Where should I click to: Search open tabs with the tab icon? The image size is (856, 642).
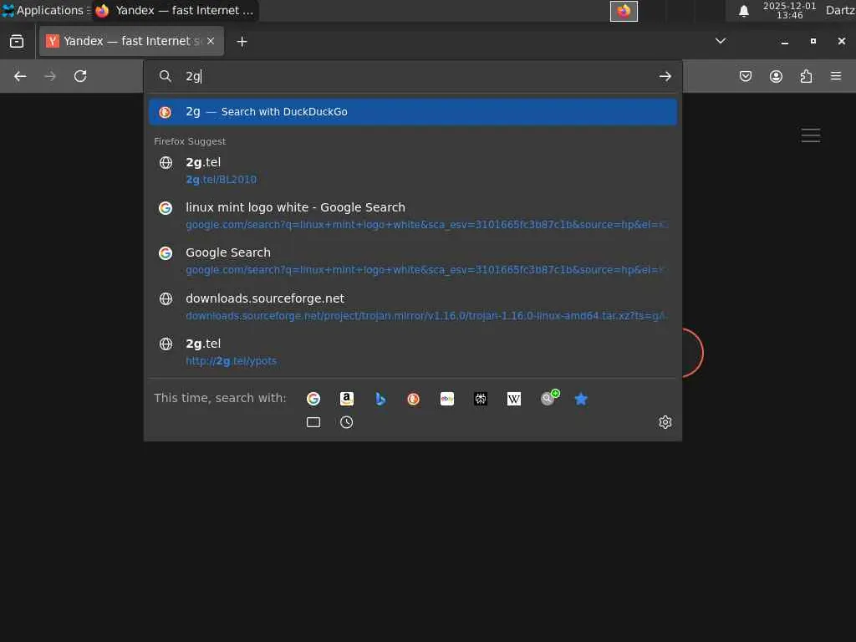pos(313,422)
